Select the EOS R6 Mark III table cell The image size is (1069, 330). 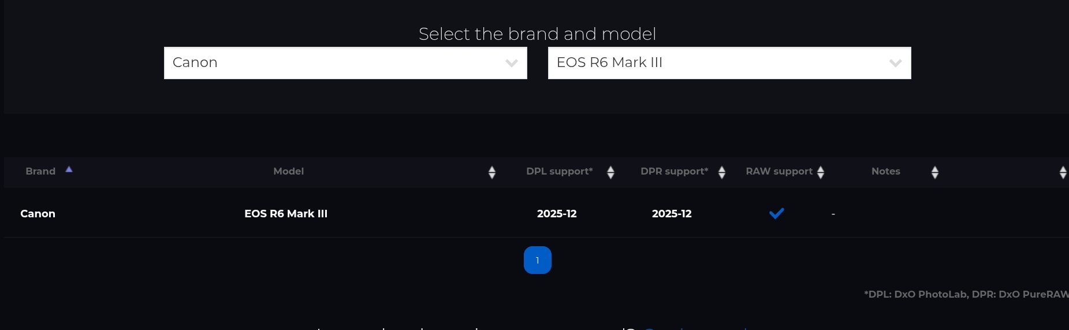pyautogui.click(x=286, y=213)
